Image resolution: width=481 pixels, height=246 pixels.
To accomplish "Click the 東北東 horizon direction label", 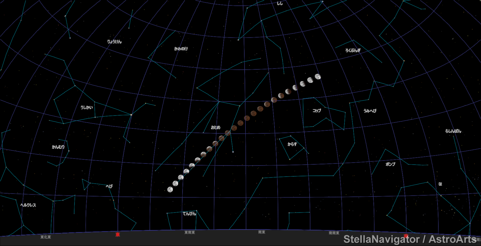I will click(46, 237).
